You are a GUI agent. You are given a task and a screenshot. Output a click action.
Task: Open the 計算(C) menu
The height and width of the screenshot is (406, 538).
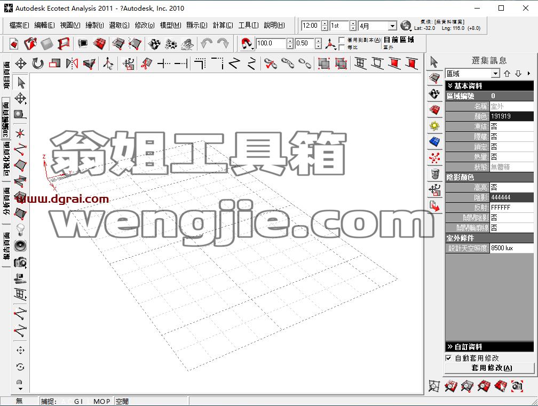[223, 25]
